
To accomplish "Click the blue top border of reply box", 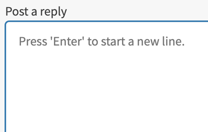I will click(x=106, y=21).
